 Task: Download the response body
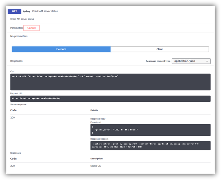[96, 122]
